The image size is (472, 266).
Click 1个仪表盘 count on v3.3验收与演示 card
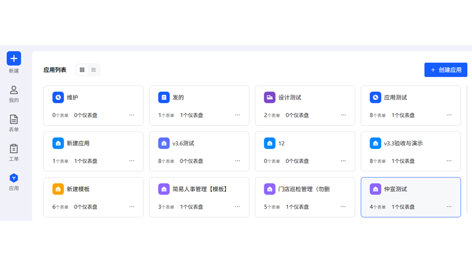click(403, 161)
